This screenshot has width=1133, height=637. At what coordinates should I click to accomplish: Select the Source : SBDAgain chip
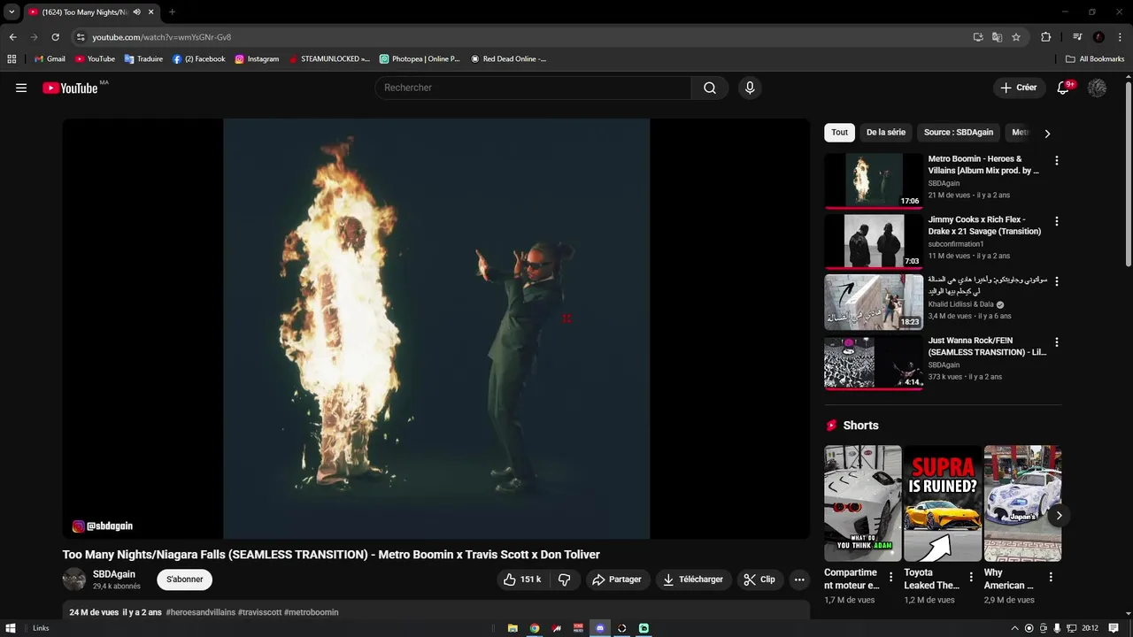959,133
